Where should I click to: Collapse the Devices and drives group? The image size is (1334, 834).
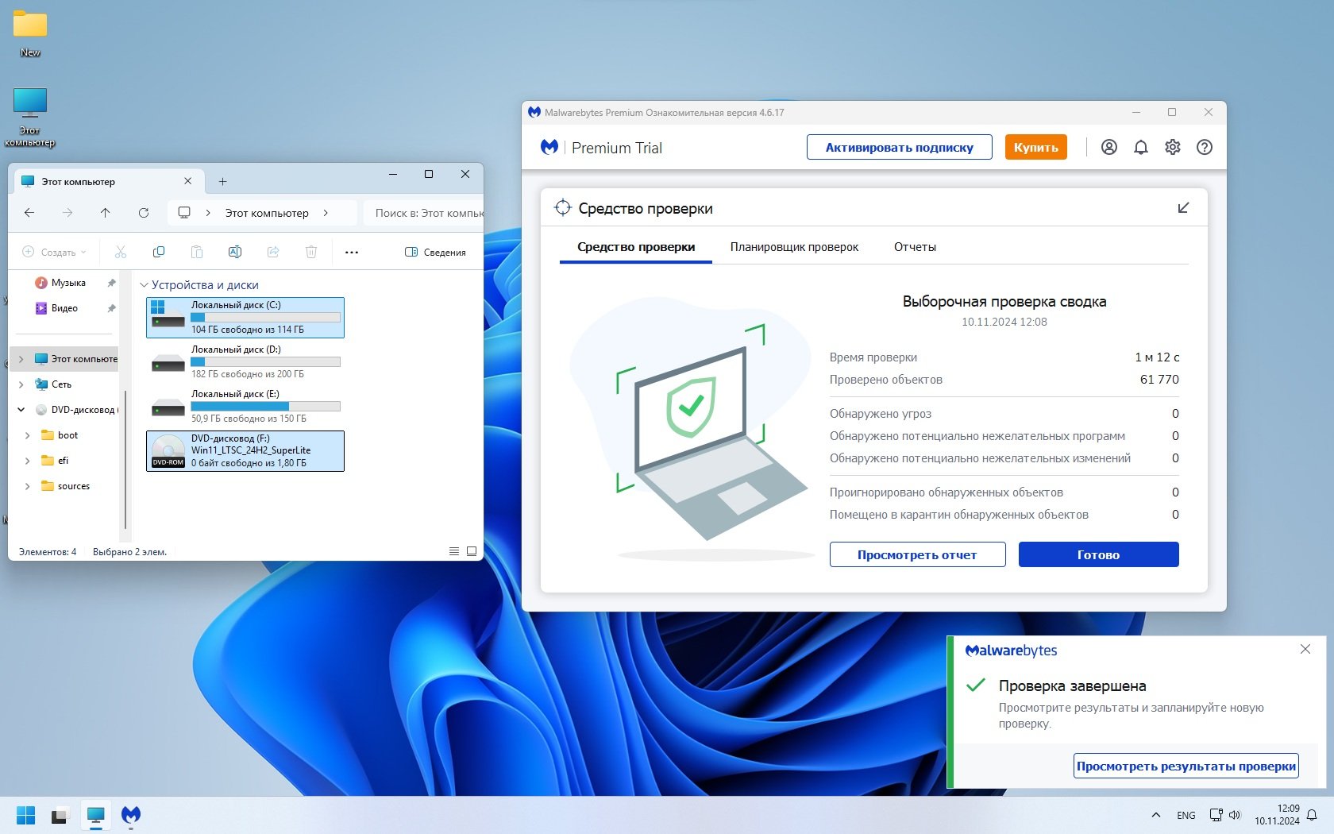click(144, 285)
